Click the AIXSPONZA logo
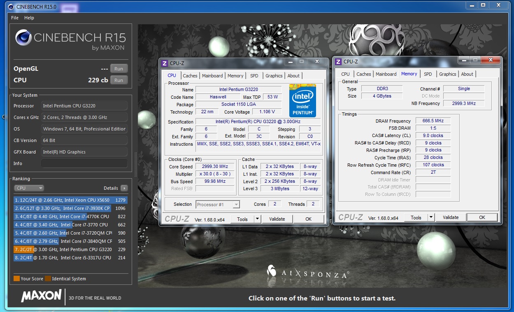The image size is (514, 312). click(308, 272)
